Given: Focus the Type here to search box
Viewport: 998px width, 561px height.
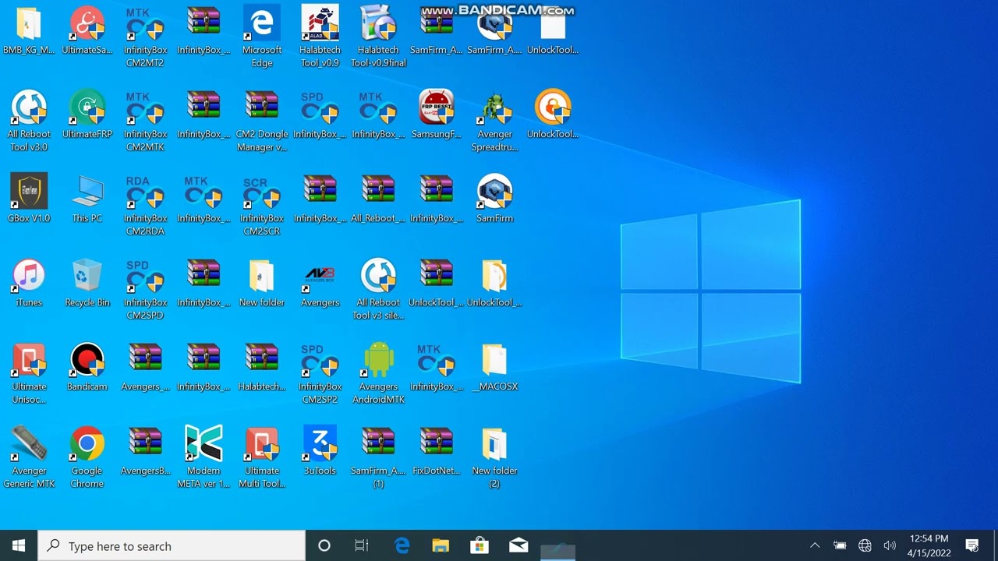Looking at the screenshot, I should pos(172,545).
